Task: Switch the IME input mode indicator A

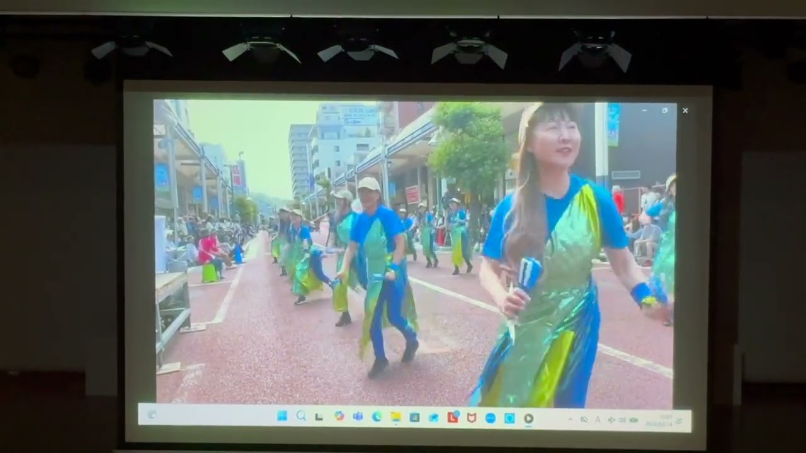Action: tap(598, 420)
